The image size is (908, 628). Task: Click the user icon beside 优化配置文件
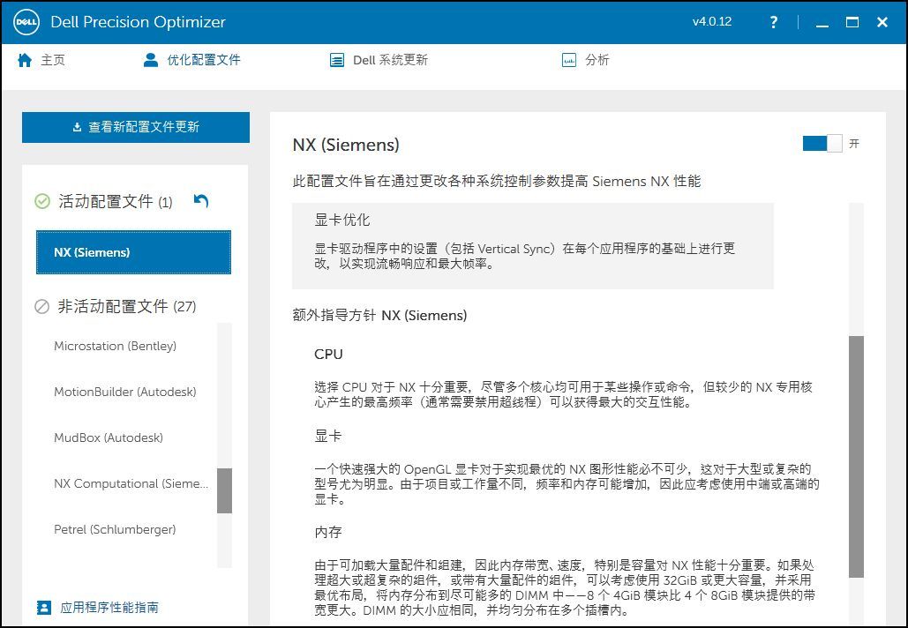(x=150, y=60)
